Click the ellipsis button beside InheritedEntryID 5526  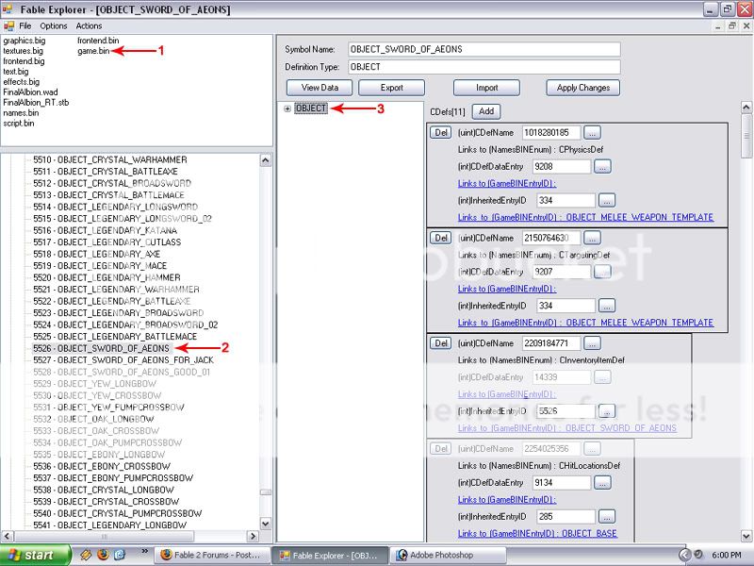[x=607, y=411]
